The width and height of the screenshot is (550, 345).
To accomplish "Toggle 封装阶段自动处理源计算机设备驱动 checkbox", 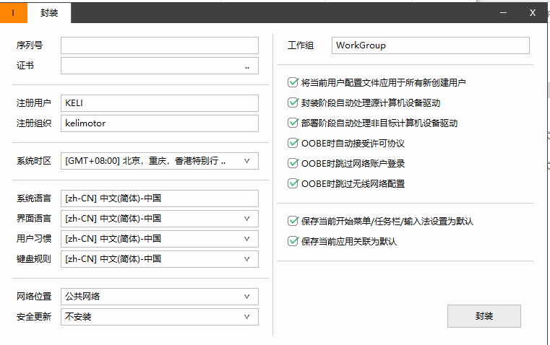I will [x=293, y=102].
